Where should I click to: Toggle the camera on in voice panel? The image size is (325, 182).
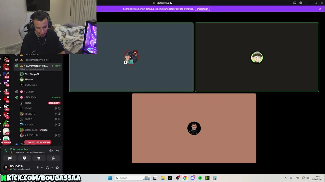(10, 158)
